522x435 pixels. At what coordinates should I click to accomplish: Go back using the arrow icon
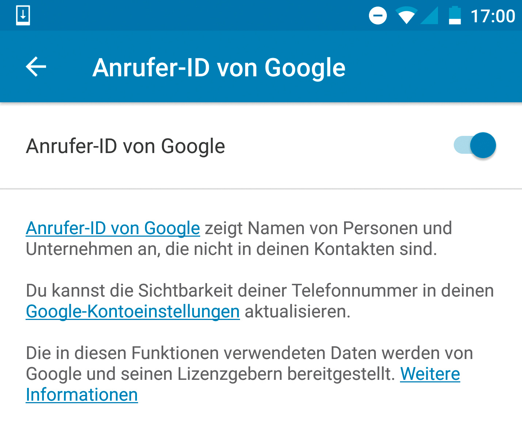click(36, 66)
